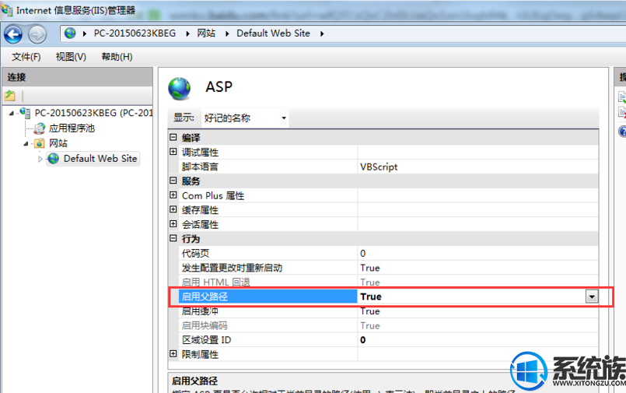Click the arrow after 网站 in breadcrumb
626x393 pixels.
227,33
